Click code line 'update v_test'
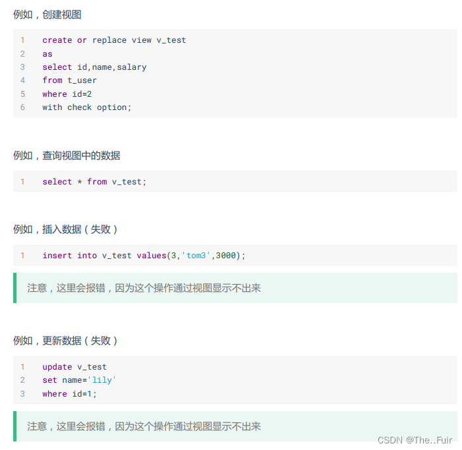The width and height of the screenshot is (462, 450). click(74, 367)
